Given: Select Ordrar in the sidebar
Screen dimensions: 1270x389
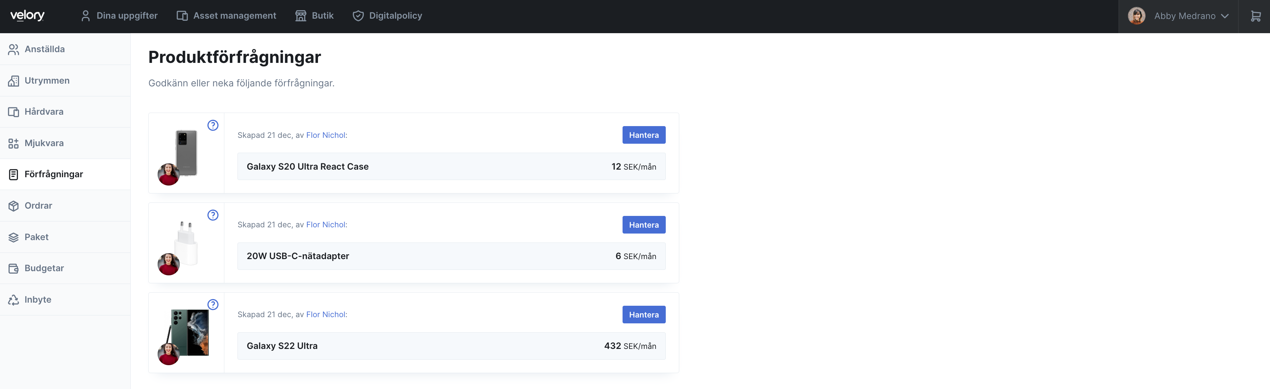Looking at the screenshot, I should pos(65,206).
